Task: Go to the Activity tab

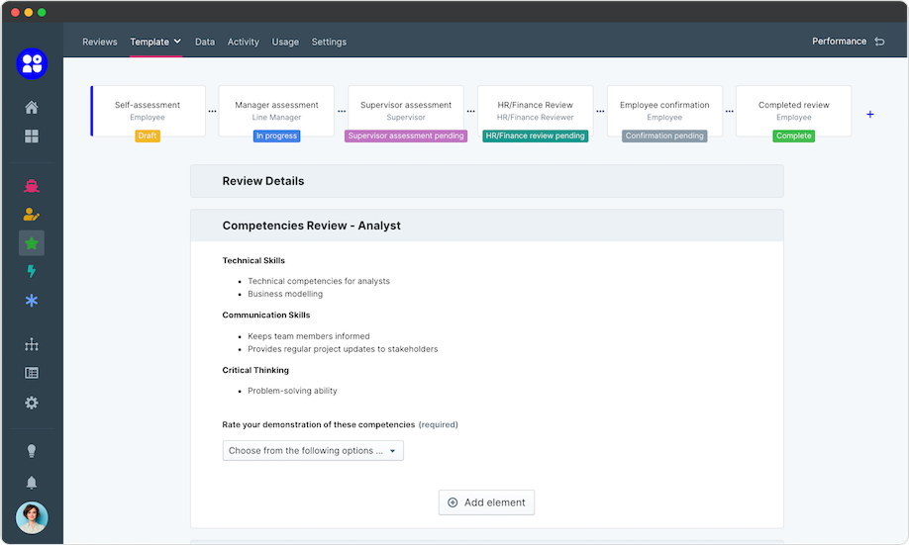Action: click(x=243, y=42)
